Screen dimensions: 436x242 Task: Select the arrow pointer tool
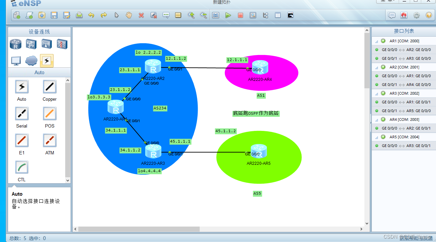tap(117, 15)
